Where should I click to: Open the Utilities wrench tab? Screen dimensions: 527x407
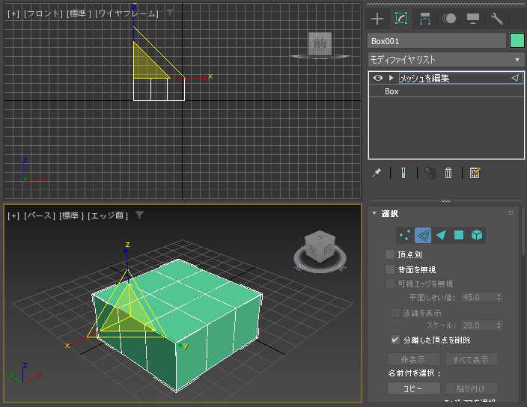[x=496, y=19]
